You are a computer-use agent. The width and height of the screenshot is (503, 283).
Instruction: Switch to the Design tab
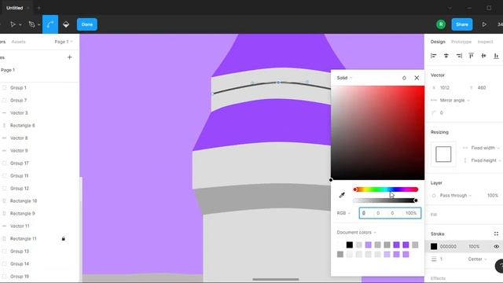coord(438,42)
